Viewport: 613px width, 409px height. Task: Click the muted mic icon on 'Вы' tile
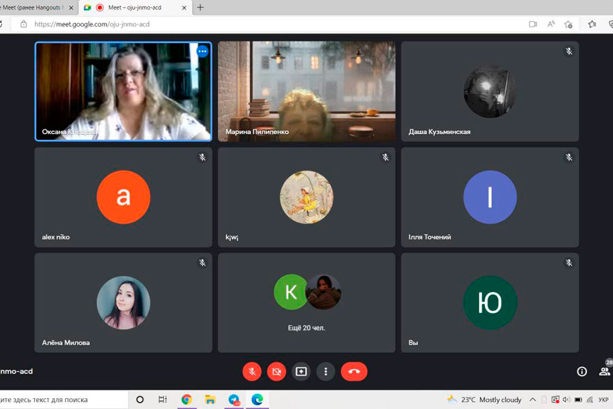click(x=569, y=262)
